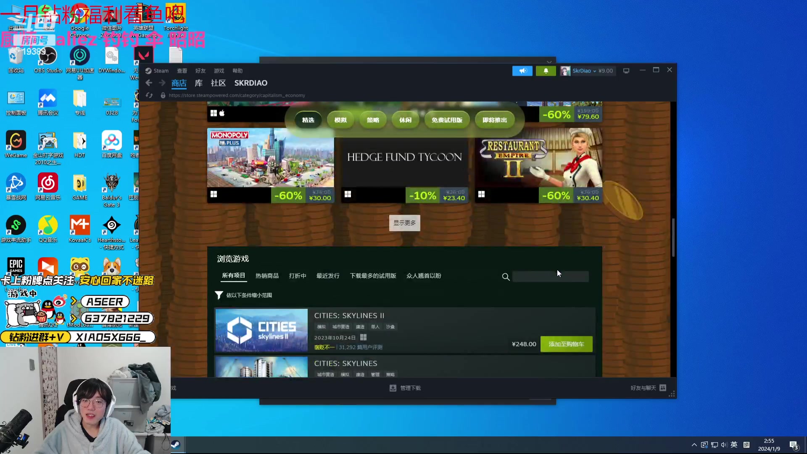
Task: Select the 即将推出 category pill
Action: click(x=495, y=120)
